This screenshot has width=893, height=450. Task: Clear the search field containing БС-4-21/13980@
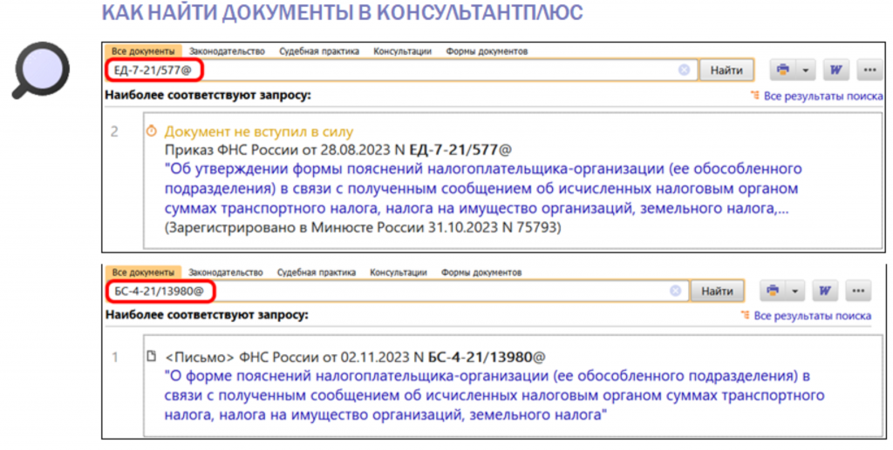[676, 291]
